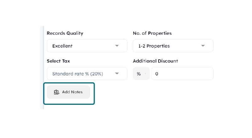252x138 pixels.
Task: Open the % discount type selector
Action: [x=141, y=74]
